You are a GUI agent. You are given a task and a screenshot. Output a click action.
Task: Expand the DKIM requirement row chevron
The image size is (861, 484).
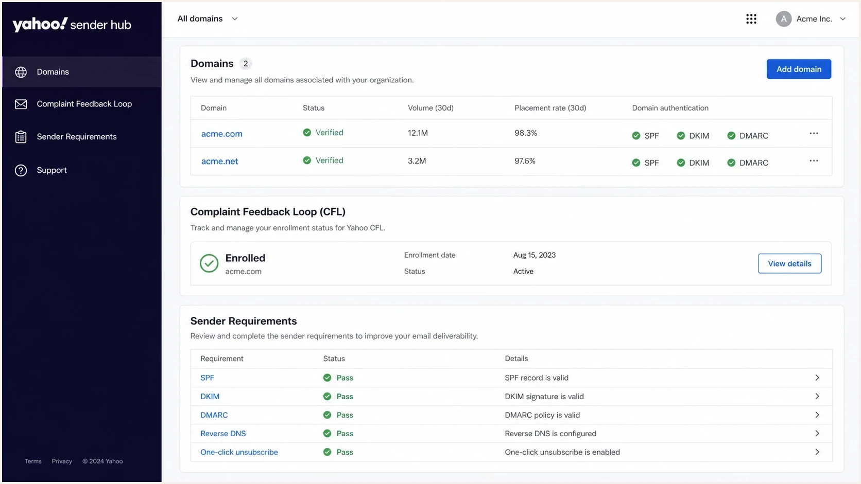(817, 397)
